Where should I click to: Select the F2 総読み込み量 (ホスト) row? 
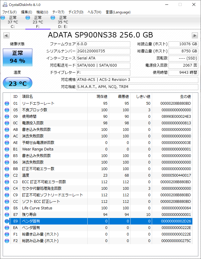coord(98,241)
